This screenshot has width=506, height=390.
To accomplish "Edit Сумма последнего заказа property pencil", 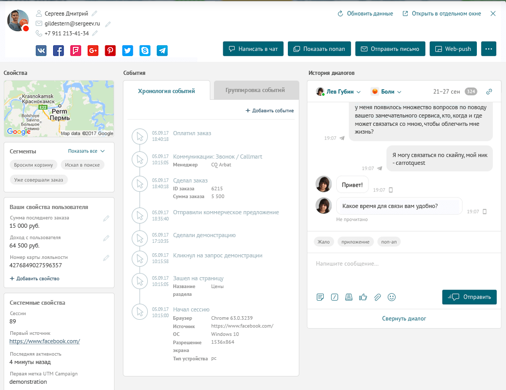I will (x=106, y=219).
